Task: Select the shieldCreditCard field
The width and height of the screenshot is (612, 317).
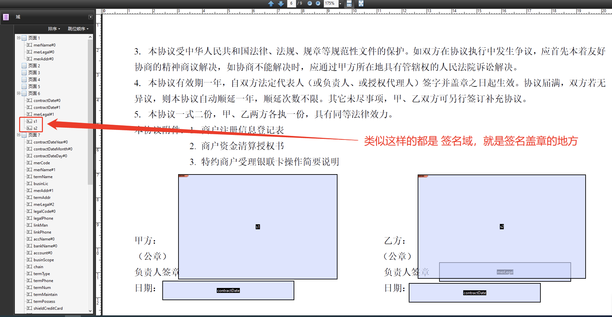Action: pos(48,308)
